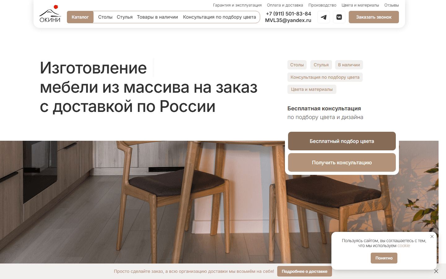Open Гарантия и эксплуатация link
This screenshot has width=446, height=279.
point(237,5)
